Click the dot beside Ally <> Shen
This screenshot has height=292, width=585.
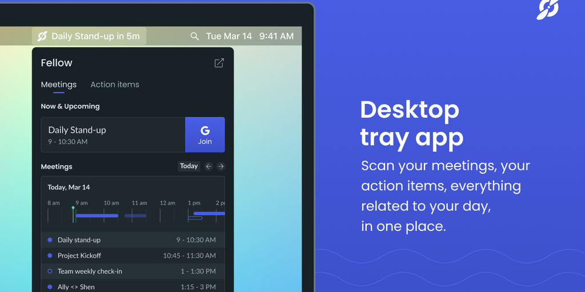(x=50, y=287)
